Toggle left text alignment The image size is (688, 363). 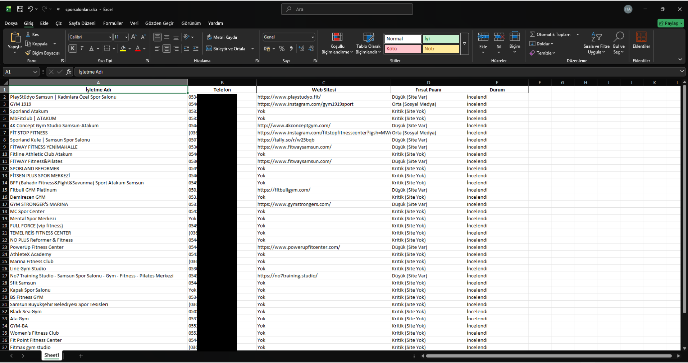157,48
